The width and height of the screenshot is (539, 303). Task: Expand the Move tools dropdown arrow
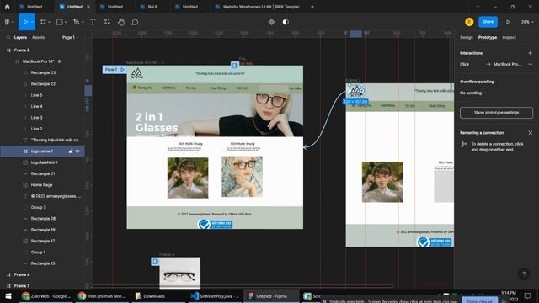[32, 22]
